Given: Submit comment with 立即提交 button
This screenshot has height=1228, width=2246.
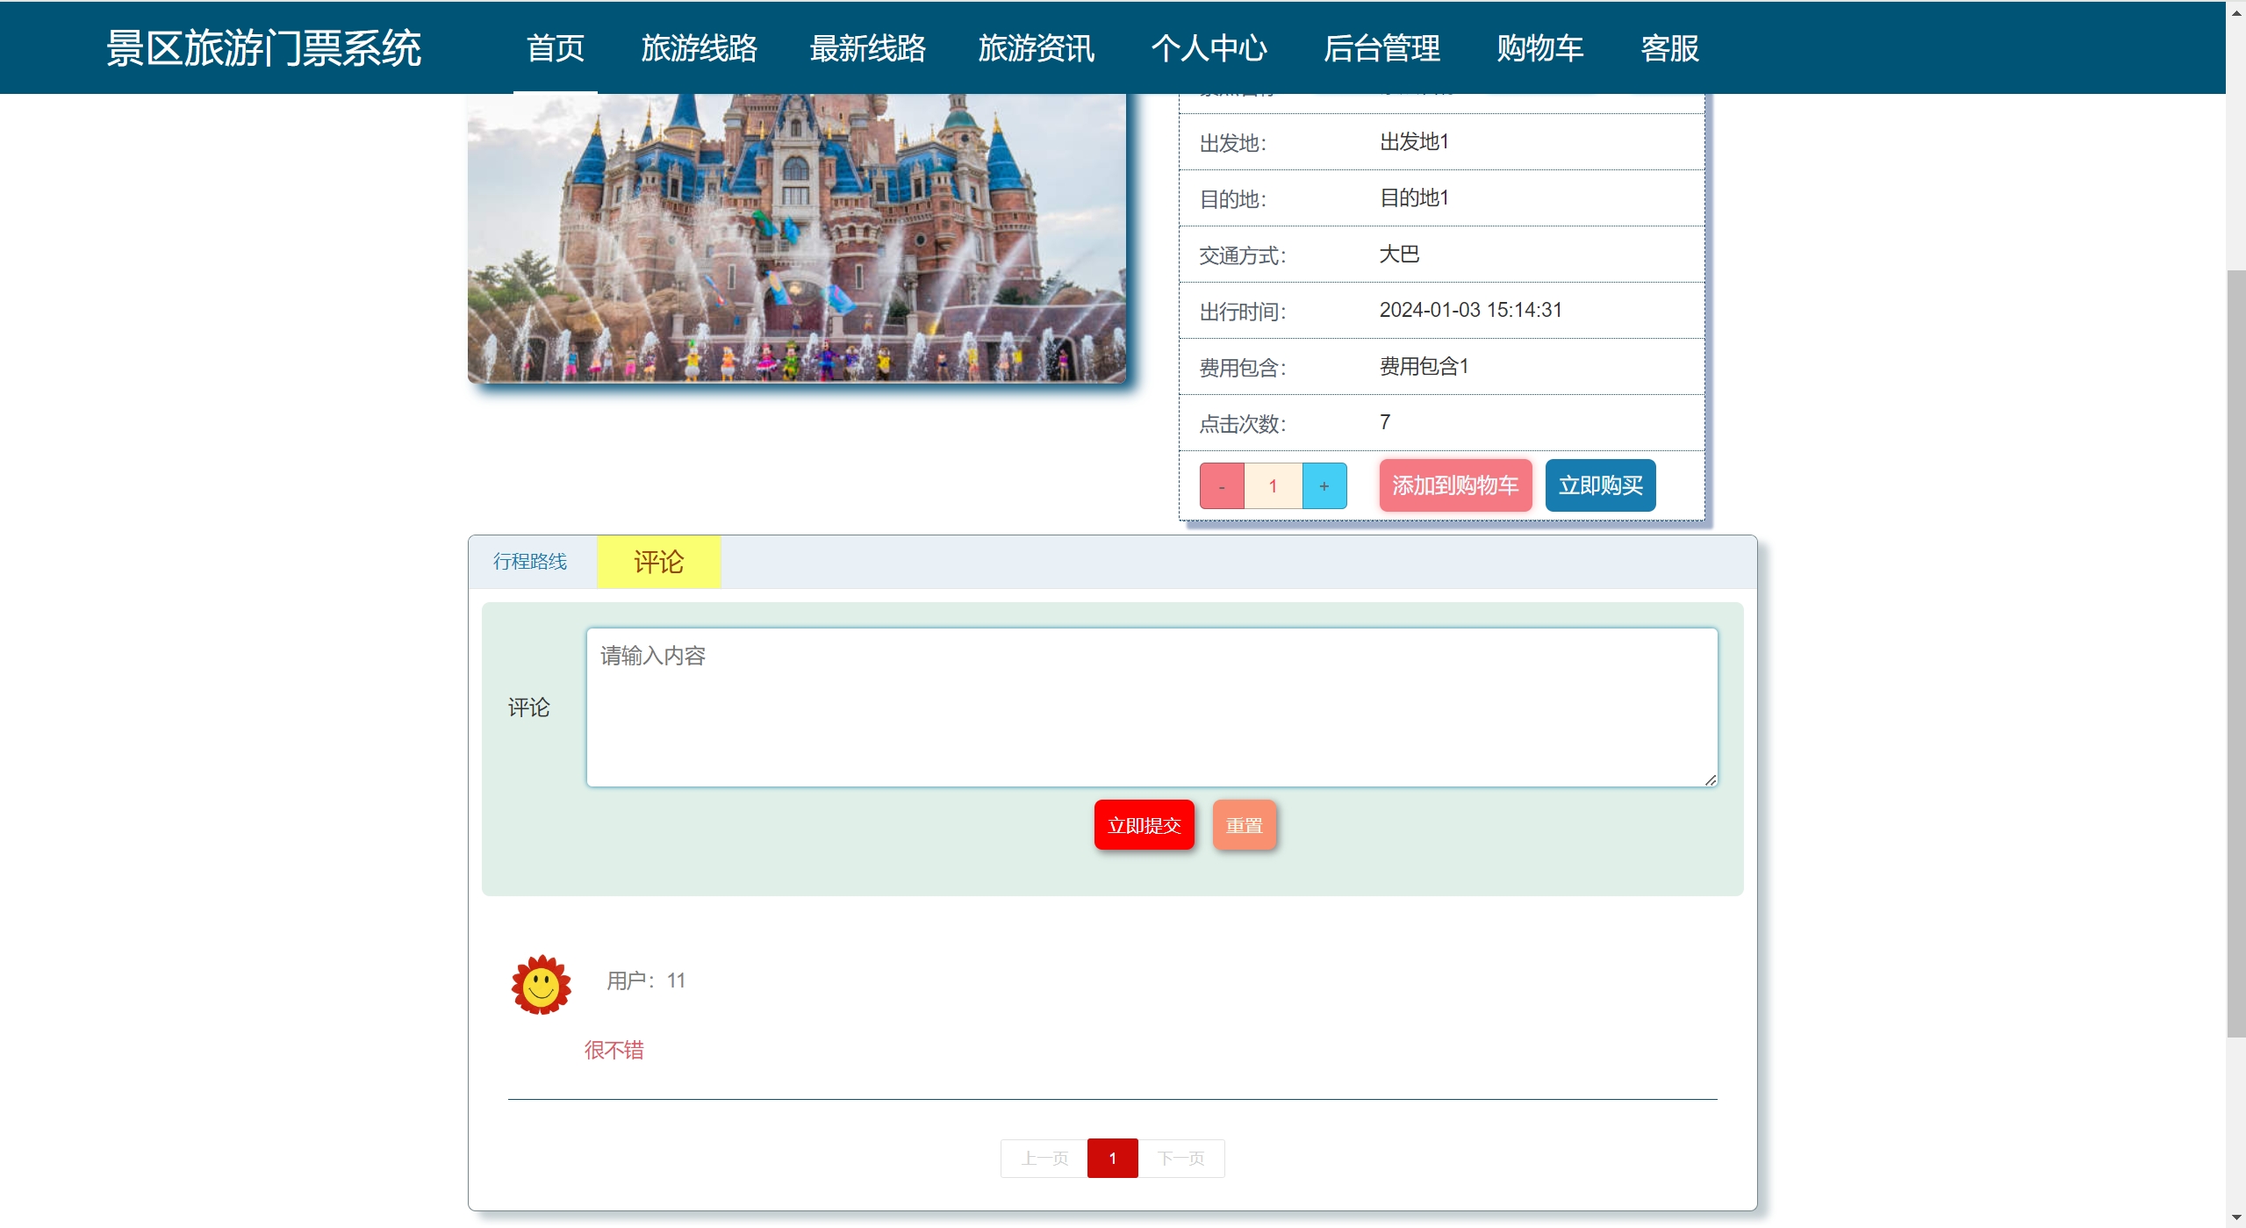Looking at the screenshot, I should (1143, 825).
